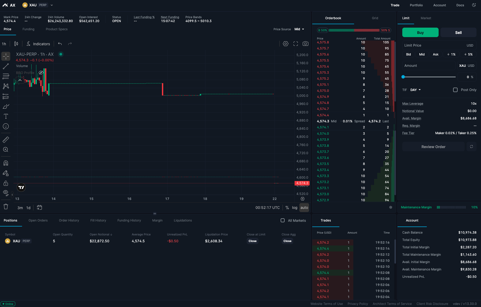Enter fullscreen chart mode
The height and width of the screenshot is (307, 481).
[x=296, y=44]
